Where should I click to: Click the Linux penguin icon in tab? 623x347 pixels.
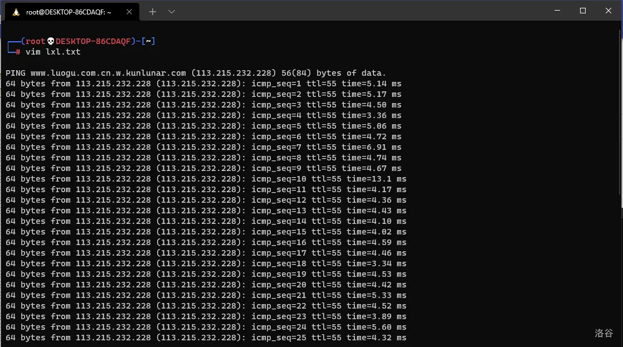16,12
